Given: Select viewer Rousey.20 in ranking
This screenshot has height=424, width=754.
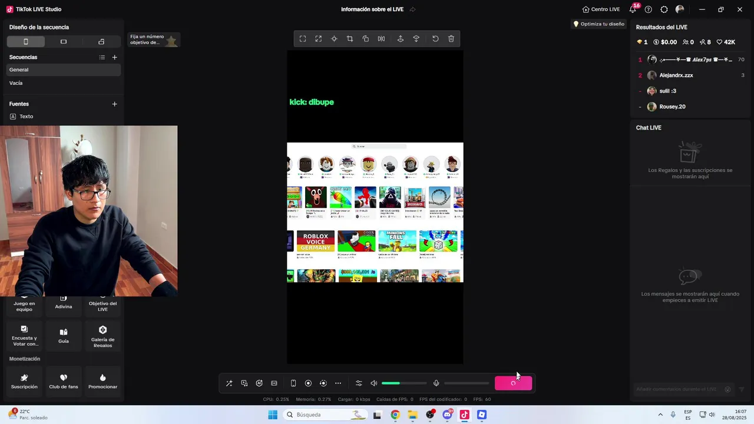Looking at the screenshot, I should (692, 107).
